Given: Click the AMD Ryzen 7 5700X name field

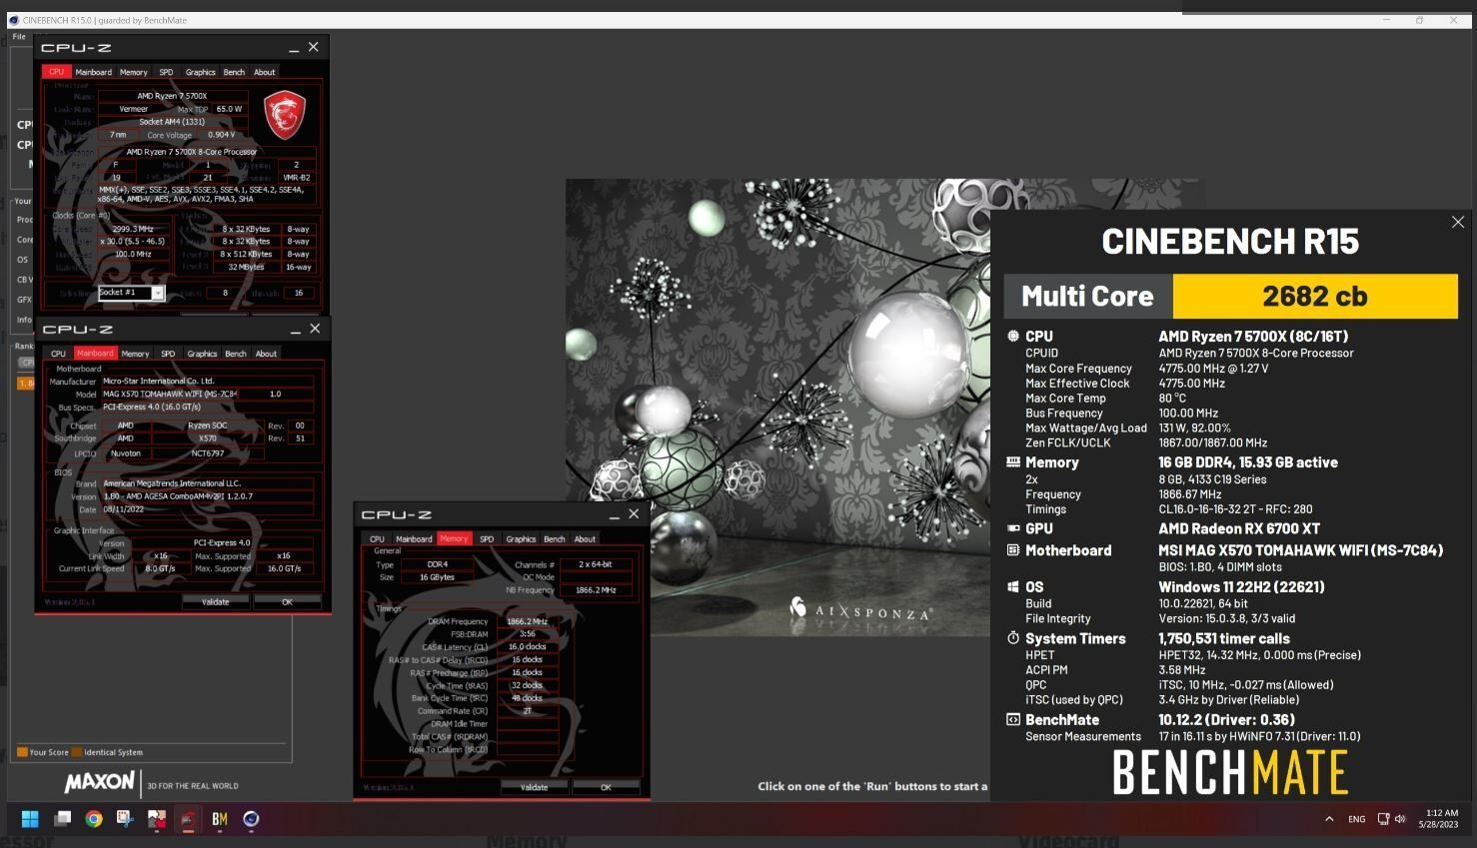Looking at the screenshot, I should pyautogui.click(x=173, y=96).
